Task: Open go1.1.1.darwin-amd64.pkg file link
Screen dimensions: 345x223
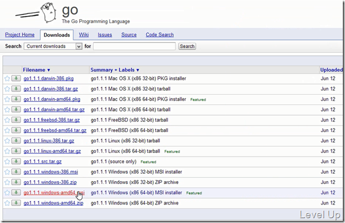Action: point(52,99)
